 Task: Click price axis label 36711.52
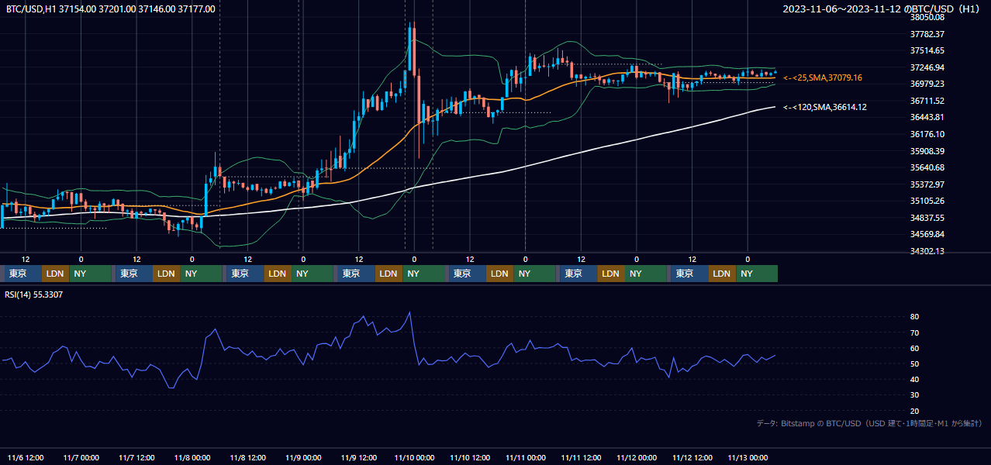pos(927,101)
